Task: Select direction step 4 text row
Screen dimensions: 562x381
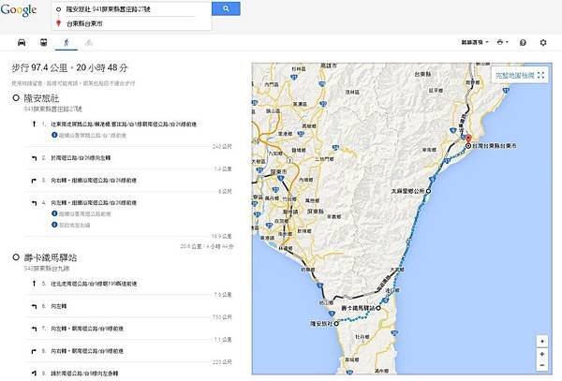Action: pos(94,203)
